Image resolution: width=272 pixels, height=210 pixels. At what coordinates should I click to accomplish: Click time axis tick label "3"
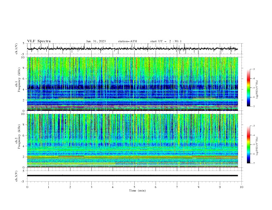pos(92,187)
